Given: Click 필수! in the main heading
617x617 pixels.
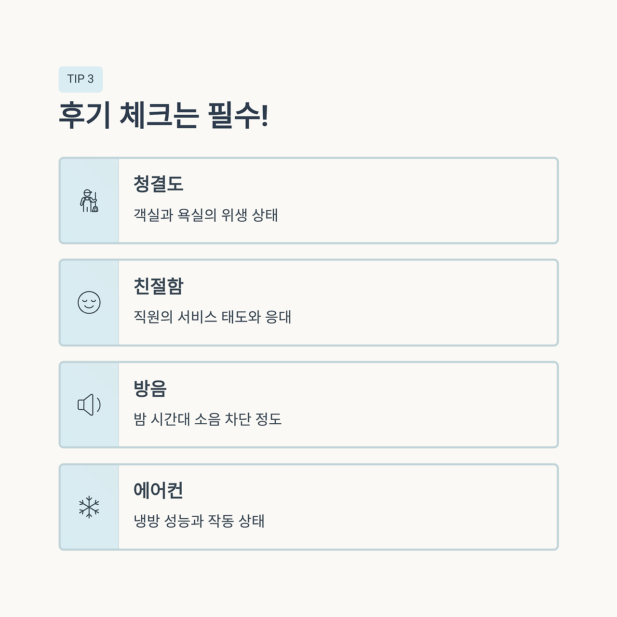Looking at the screenshot, I should [x=238, y=116].
